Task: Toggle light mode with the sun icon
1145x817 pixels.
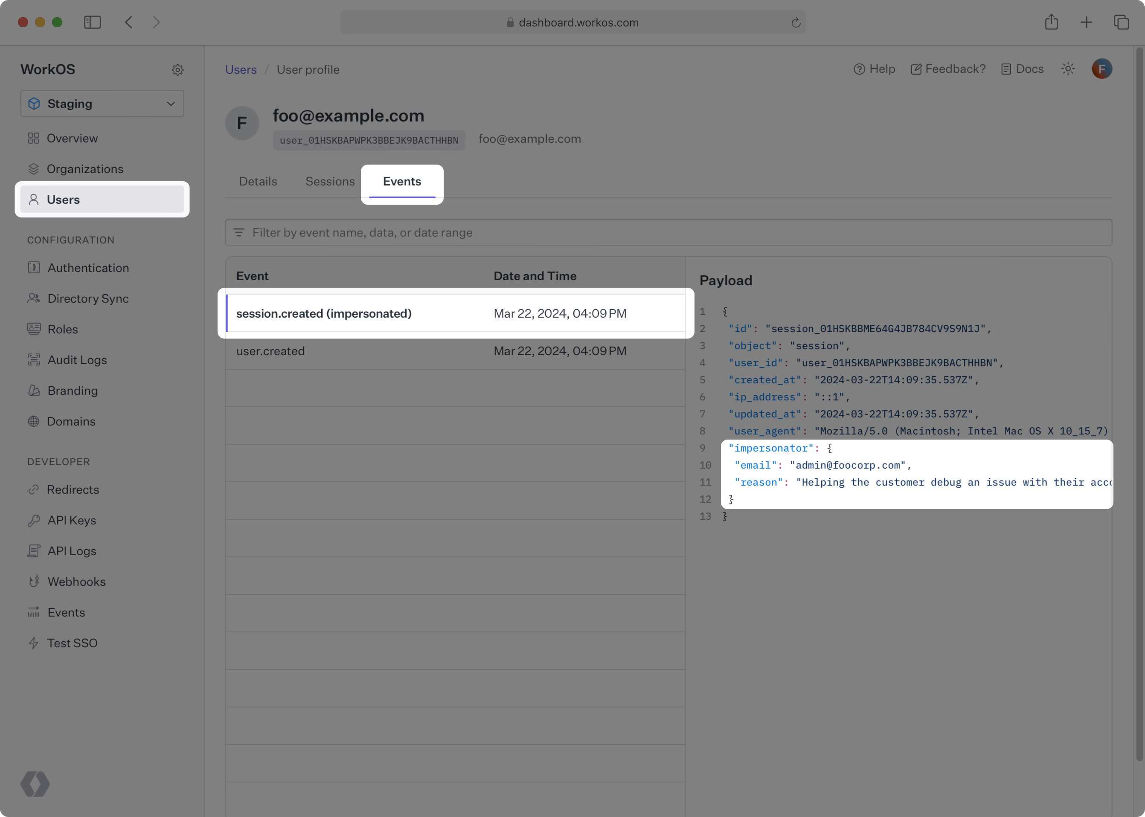Action: 1068,69
